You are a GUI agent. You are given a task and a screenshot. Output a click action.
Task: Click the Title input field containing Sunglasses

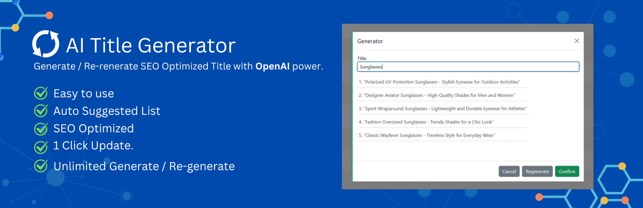pos(468,67)
